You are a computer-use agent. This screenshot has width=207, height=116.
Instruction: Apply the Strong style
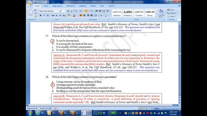[149, 13]
